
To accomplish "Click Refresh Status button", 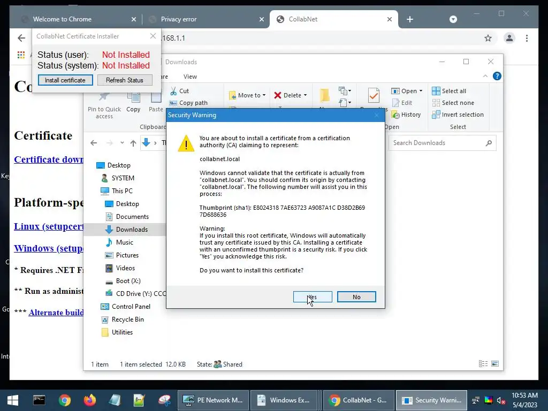I will tap(125, 80).
